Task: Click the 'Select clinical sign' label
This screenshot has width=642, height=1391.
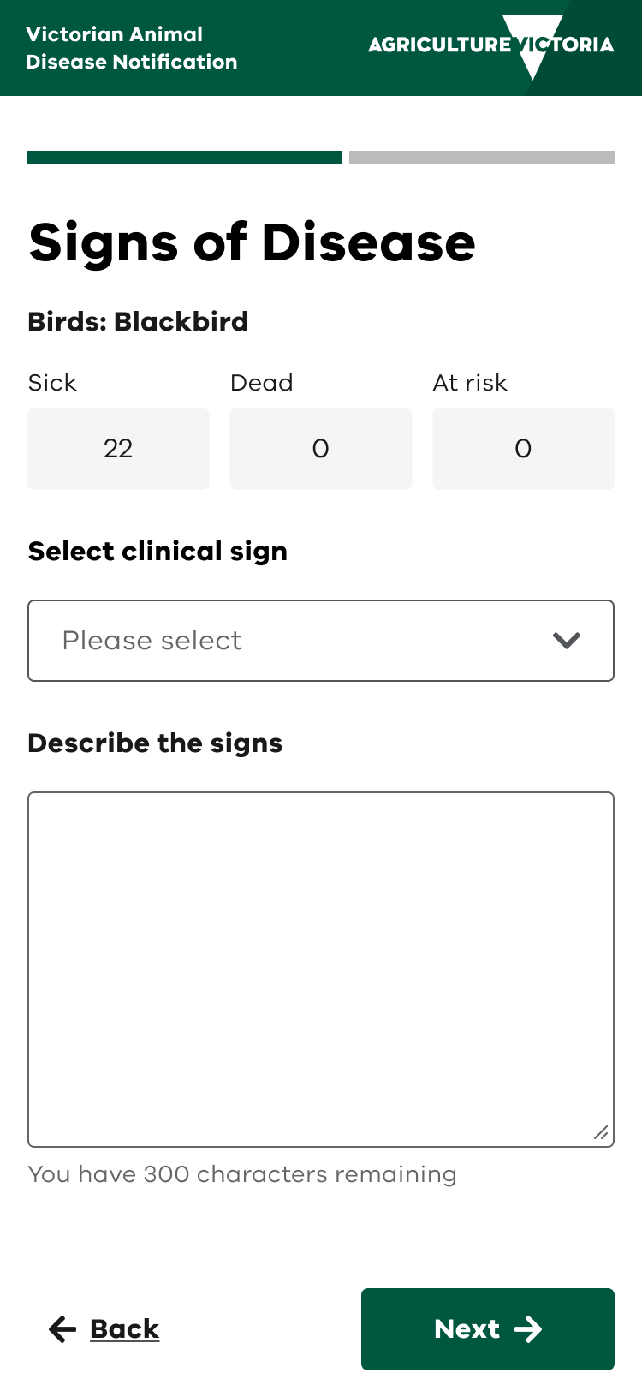Action: [158, 551]
